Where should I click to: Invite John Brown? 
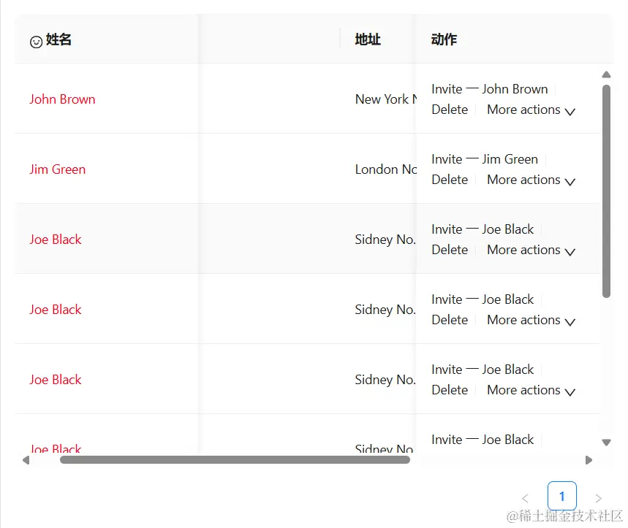pos(489,89)
